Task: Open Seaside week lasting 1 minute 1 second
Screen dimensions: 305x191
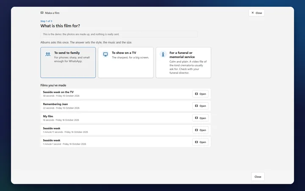Action: 200,142
